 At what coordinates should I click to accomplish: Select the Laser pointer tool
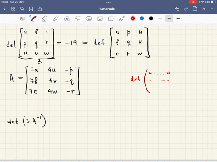point(122,18)
